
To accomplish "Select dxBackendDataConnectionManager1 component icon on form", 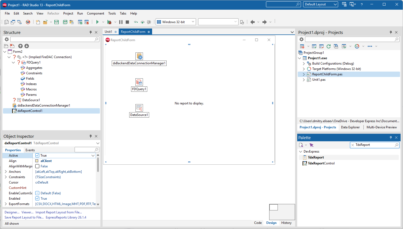I will click(x=139, y=56).
